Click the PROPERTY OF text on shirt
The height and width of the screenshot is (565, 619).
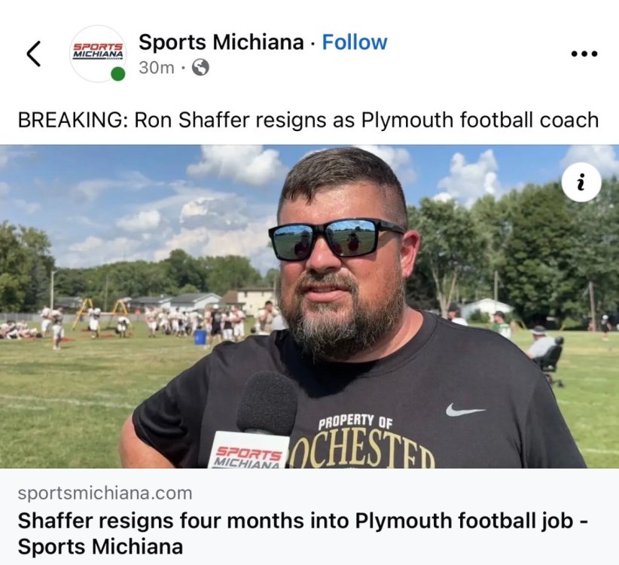pos(355,422)
